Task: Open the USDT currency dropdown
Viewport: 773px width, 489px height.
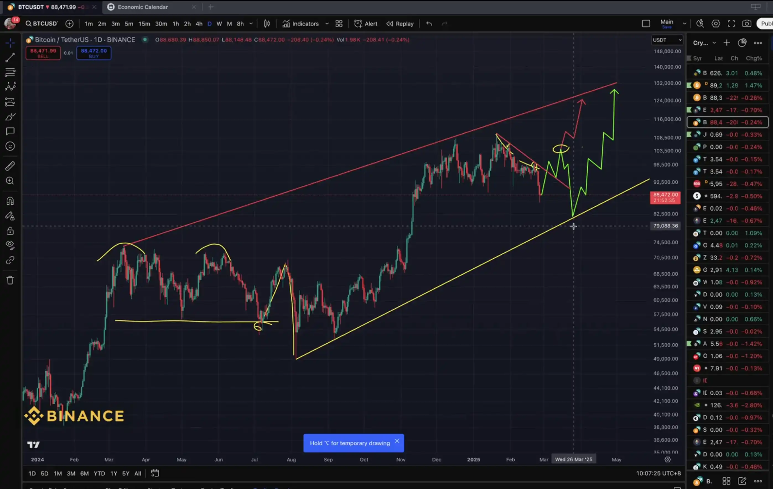Action: pos(666,40)
